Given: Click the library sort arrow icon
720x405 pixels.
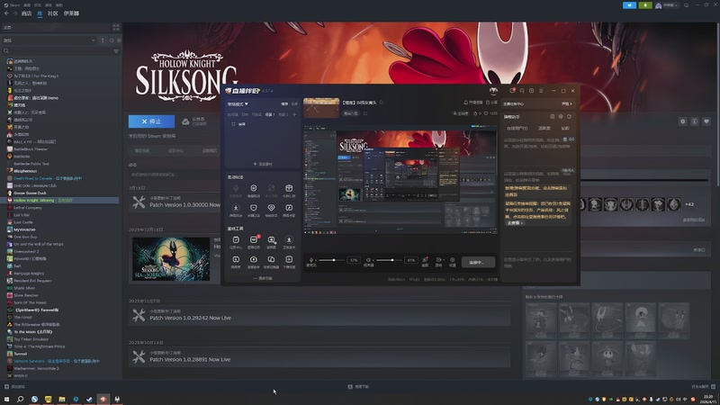Looking at the screenshot, I should (x=103, y=40).
